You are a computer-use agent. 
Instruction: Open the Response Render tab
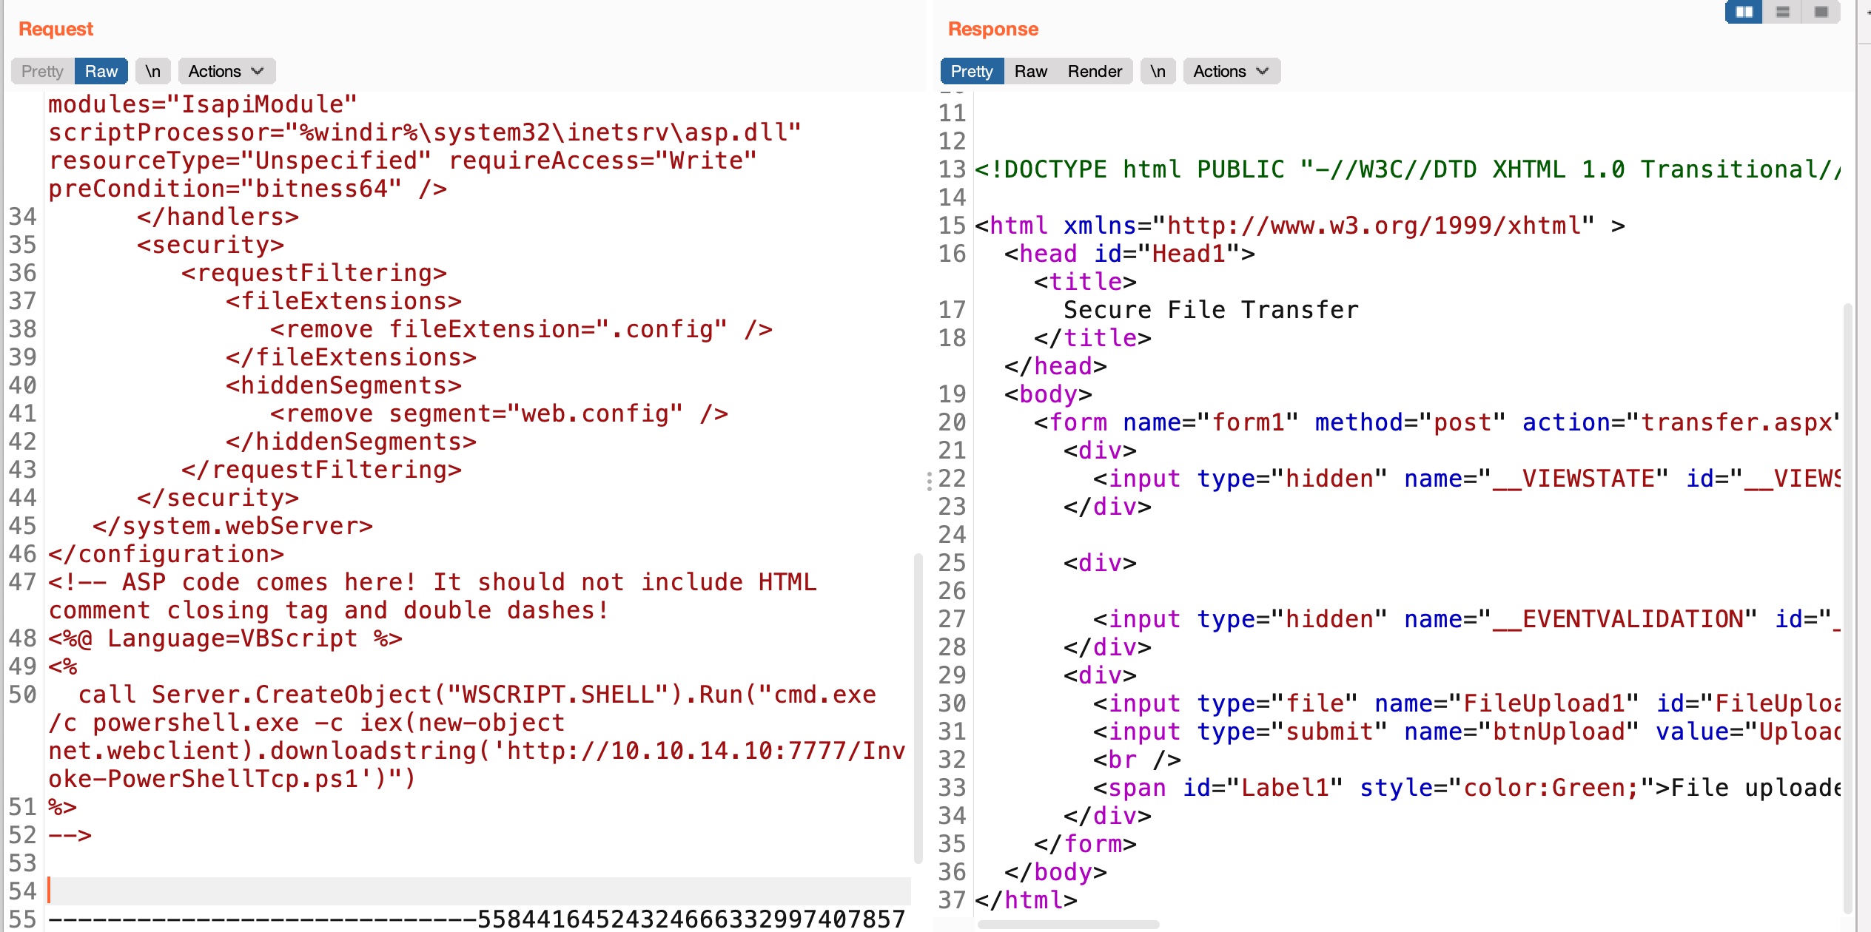[1095, 71]
